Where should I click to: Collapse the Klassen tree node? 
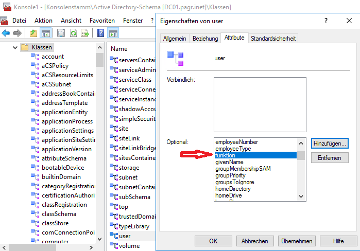click(x=15, y=47)
